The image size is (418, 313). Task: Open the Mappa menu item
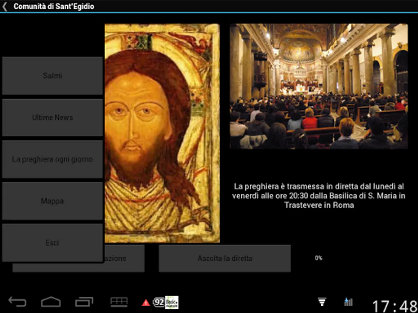[x=53, y=201]
